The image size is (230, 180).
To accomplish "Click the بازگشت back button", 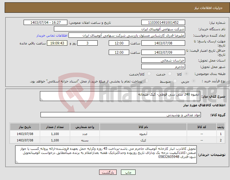I will [x=108, y=172].
